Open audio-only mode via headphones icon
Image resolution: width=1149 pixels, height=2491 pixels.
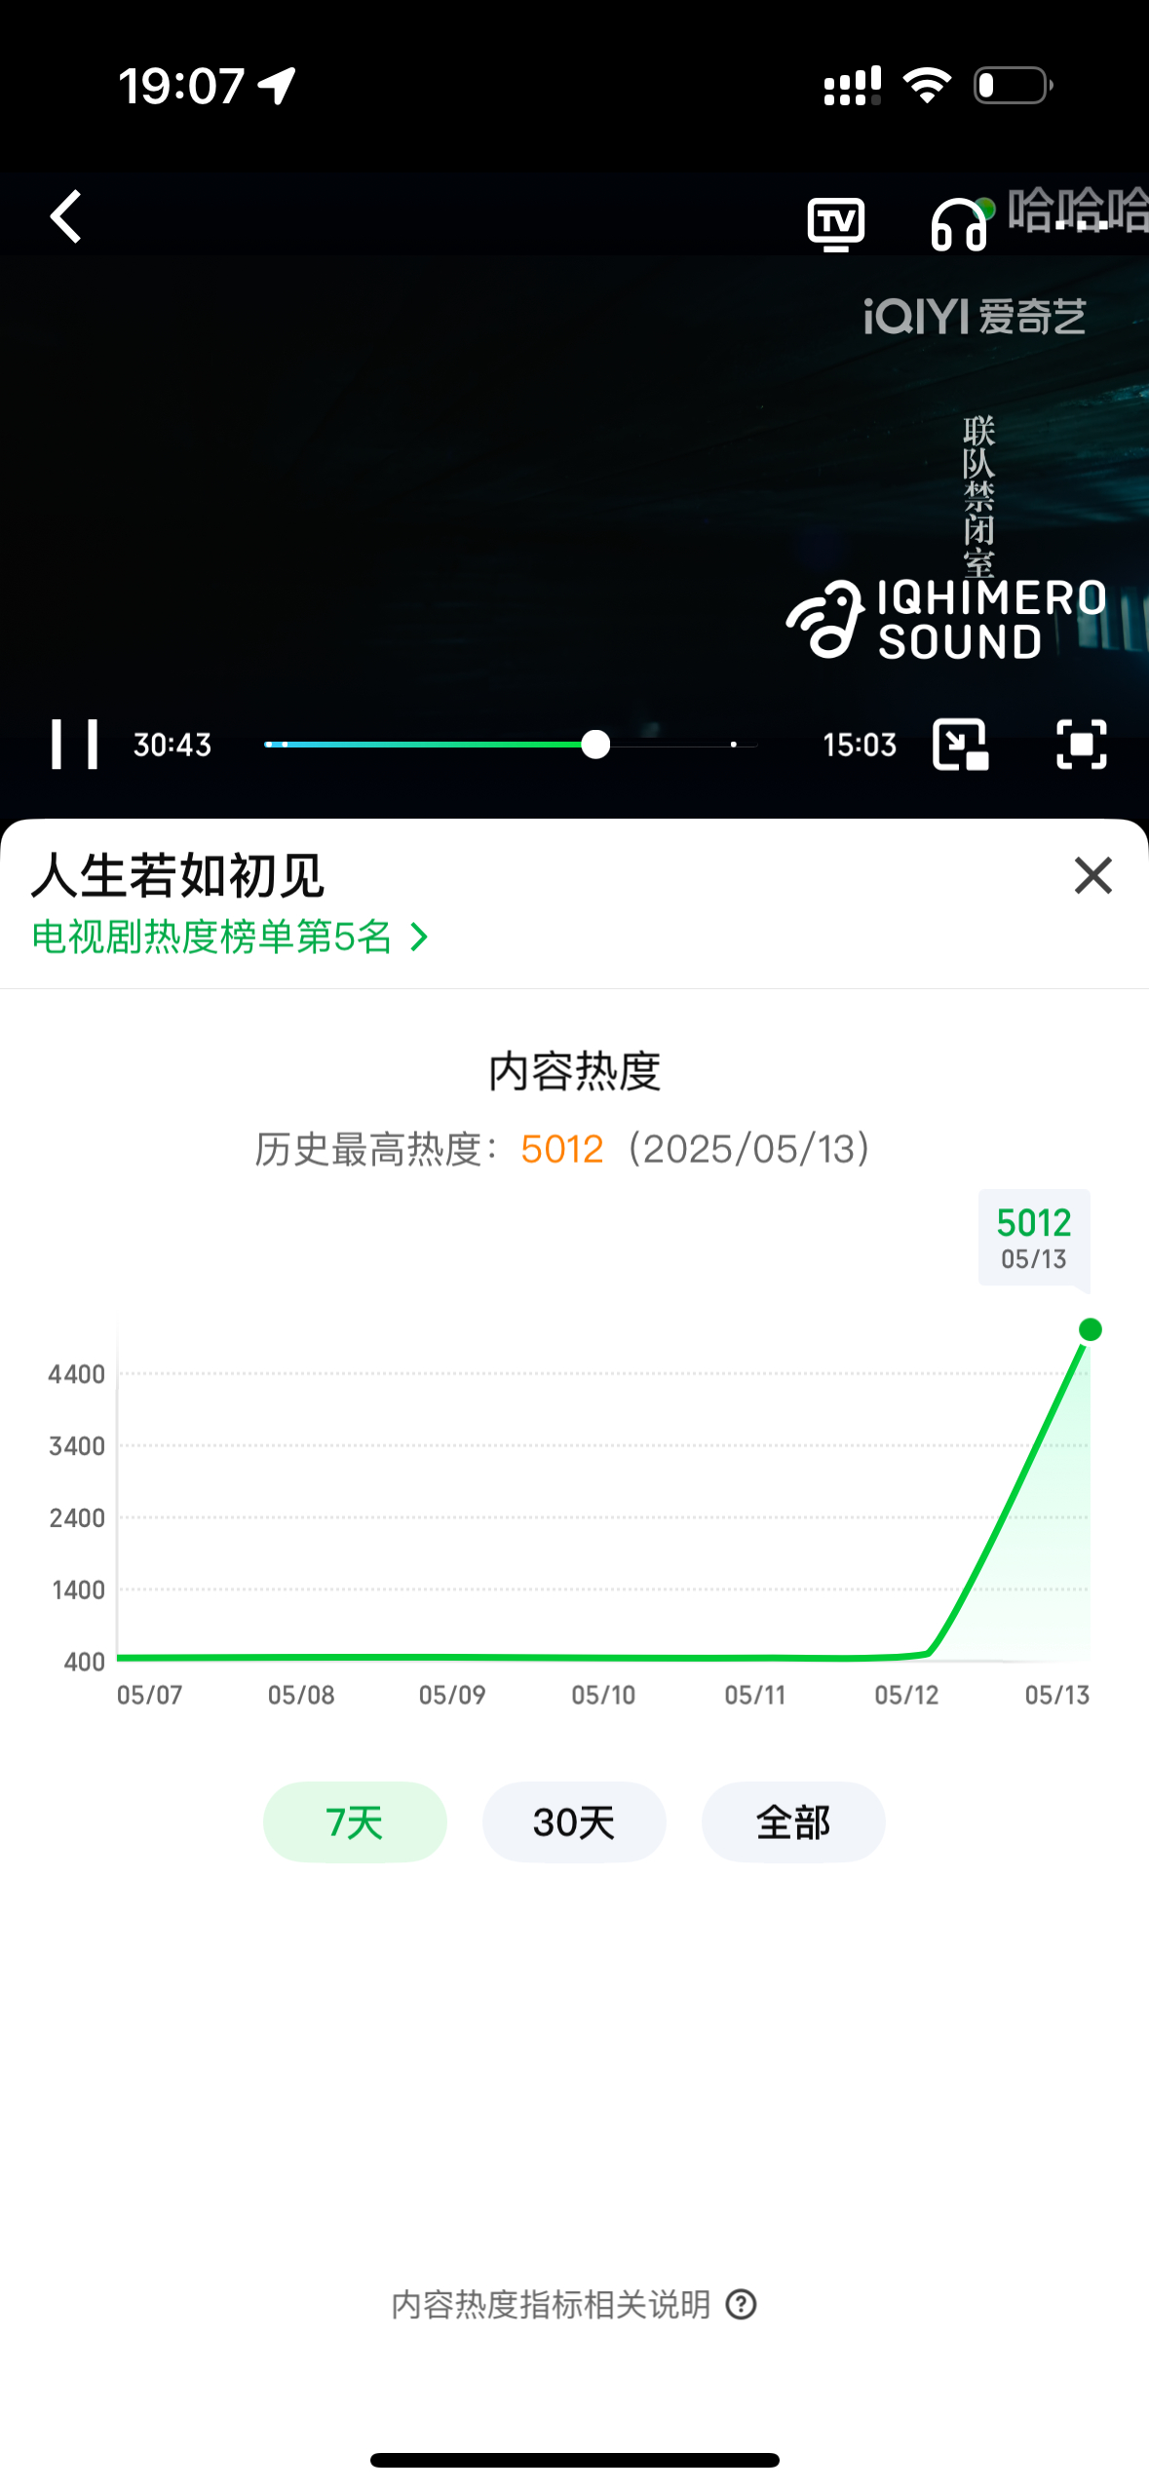[960, 224]
